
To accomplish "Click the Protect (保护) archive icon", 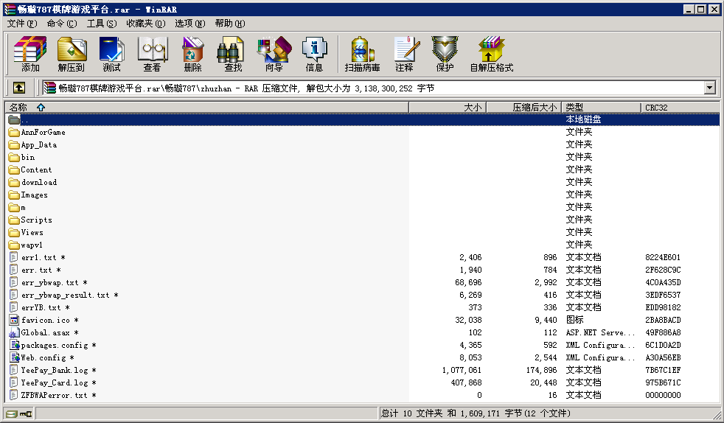I will coord(445,55).
